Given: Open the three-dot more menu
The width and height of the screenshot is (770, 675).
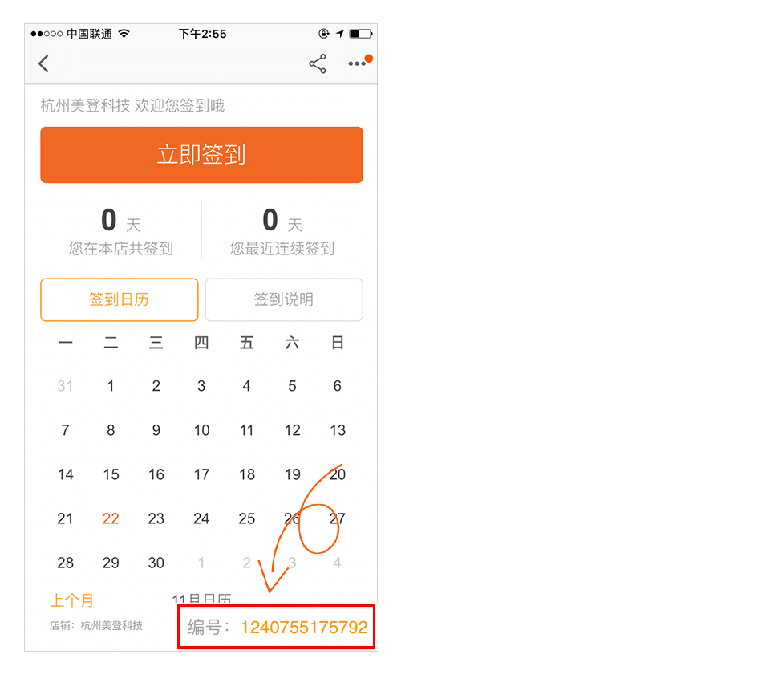Looking at the screenshot, I should click(x=357, y=63).
